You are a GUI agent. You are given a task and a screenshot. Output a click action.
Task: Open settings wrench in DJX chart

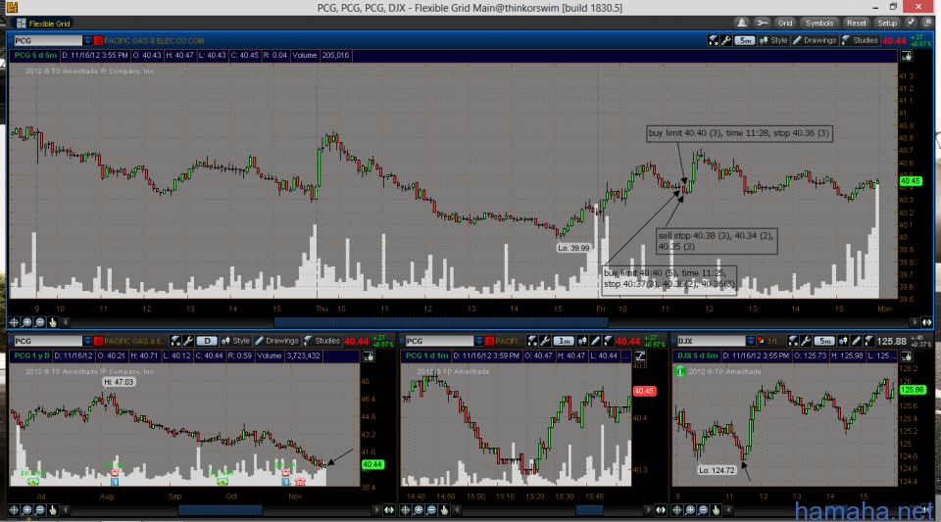pos(806,341)
